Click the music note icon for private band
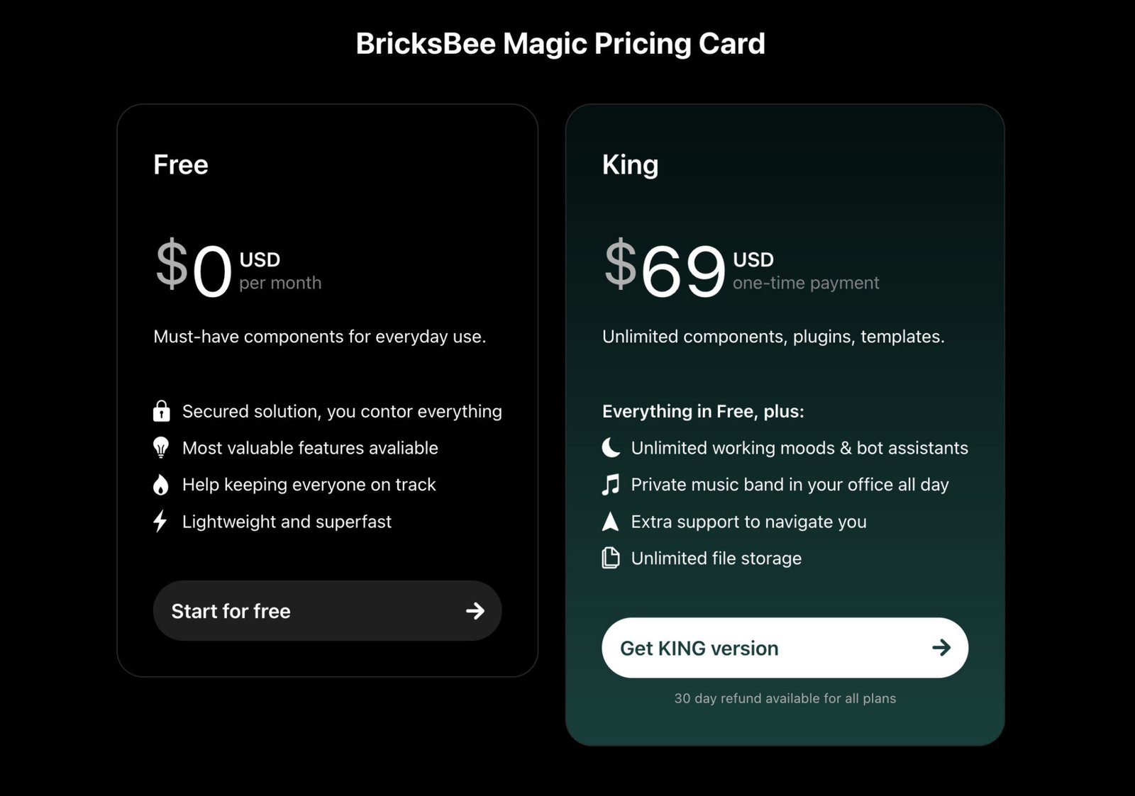1135x796 pixels. (x=610, y=484)
